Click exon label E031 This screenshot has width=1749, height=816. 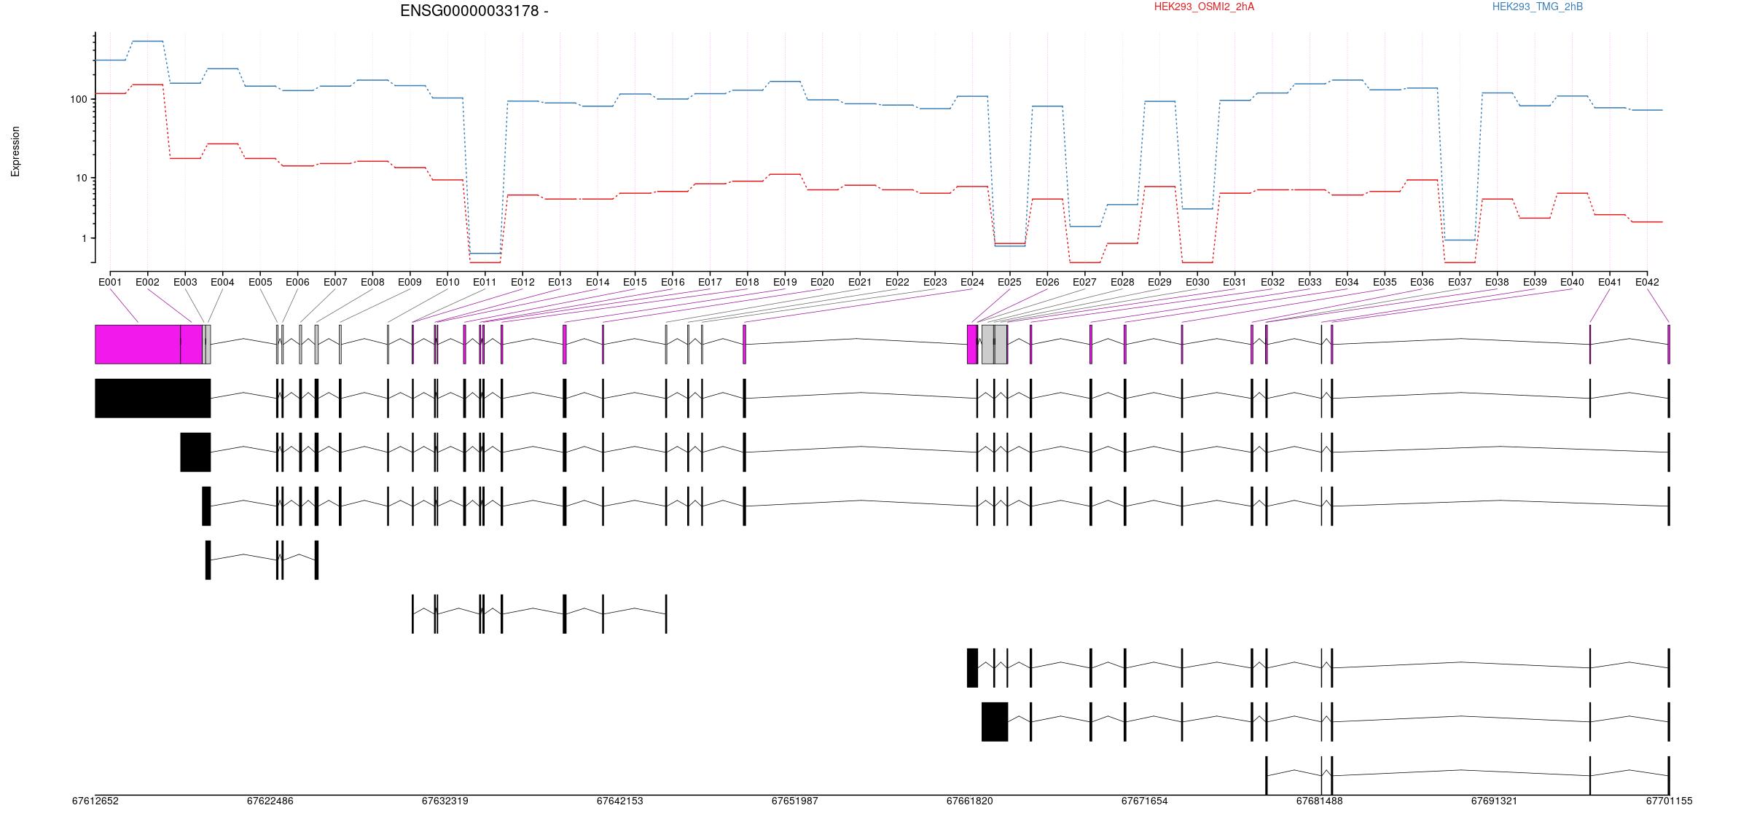point(1235,282)
